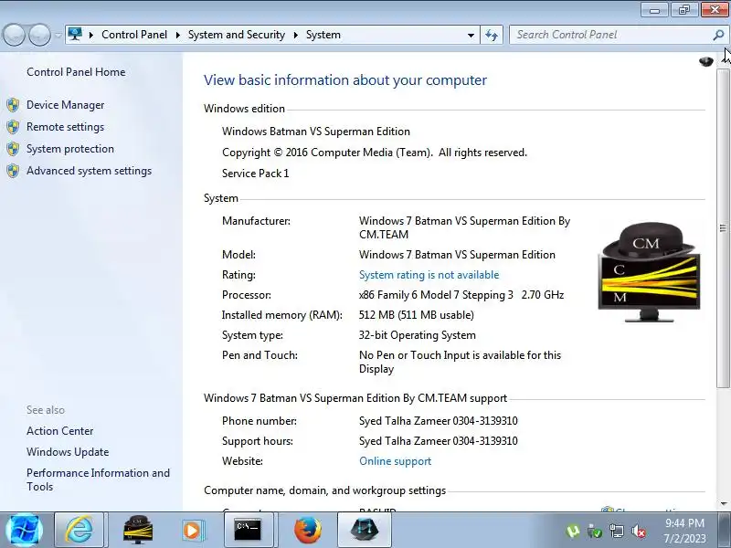Image resolution: width=731 pixels, height=548 pixels.
Task: Open Device Manager link
Action: pyautogui.click(x=65, y=105)
